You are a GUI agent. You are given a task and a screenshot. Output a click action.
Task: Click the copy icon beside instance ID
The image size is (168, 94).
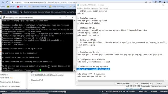pos(32,72)
